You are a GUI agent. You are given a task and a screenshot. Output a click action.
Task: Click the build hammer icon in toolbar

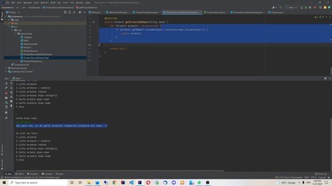click(x=281, y=7)
